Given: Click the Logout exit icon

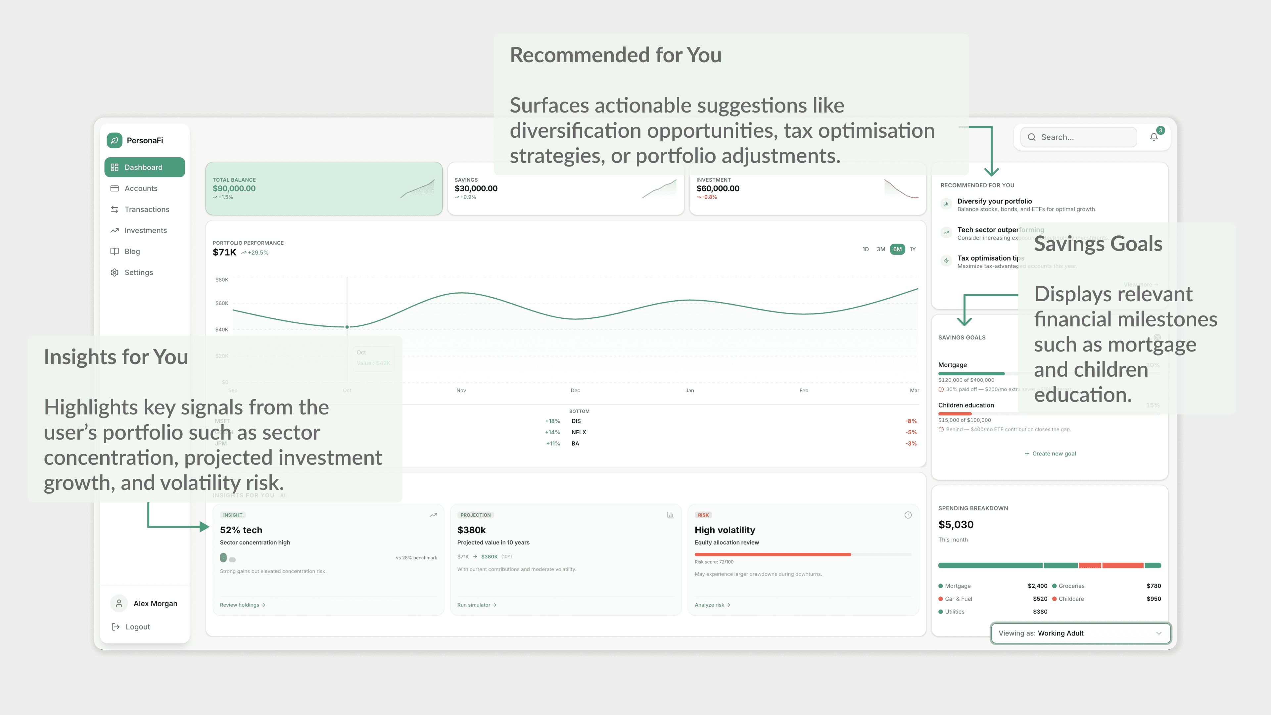Looking at the screenshot, I should pos(116,627).
